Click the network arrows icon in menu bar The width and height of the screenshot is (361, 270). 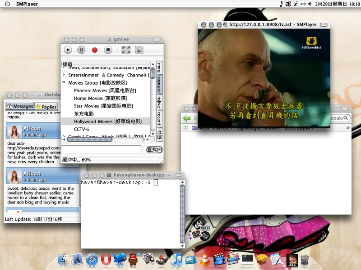coord(303,4)
